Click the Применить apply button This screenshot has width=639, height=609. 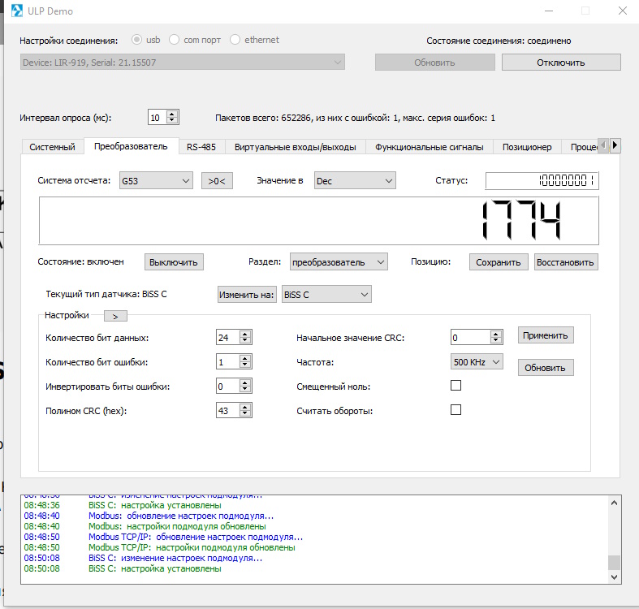pyautogui.click(x=546, y=335)
